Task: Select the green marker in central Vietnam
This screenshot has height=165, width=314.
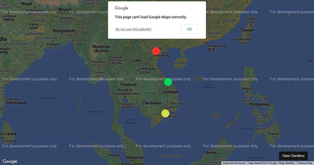Action: pyautogui.click(x=168, y=82)
